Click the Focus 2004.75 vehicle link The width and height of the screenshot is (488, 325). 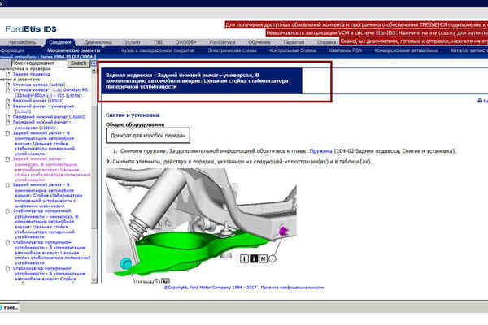[x=68, y=57]
